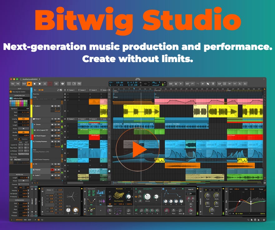Click the clip color palette swatches
This screenshot has height=230, width=275.
19,103
